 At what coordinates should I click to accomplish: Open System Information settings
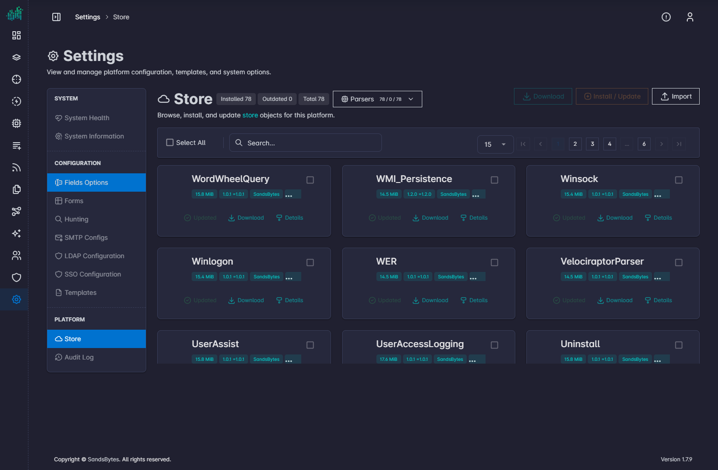click(96, 136)
